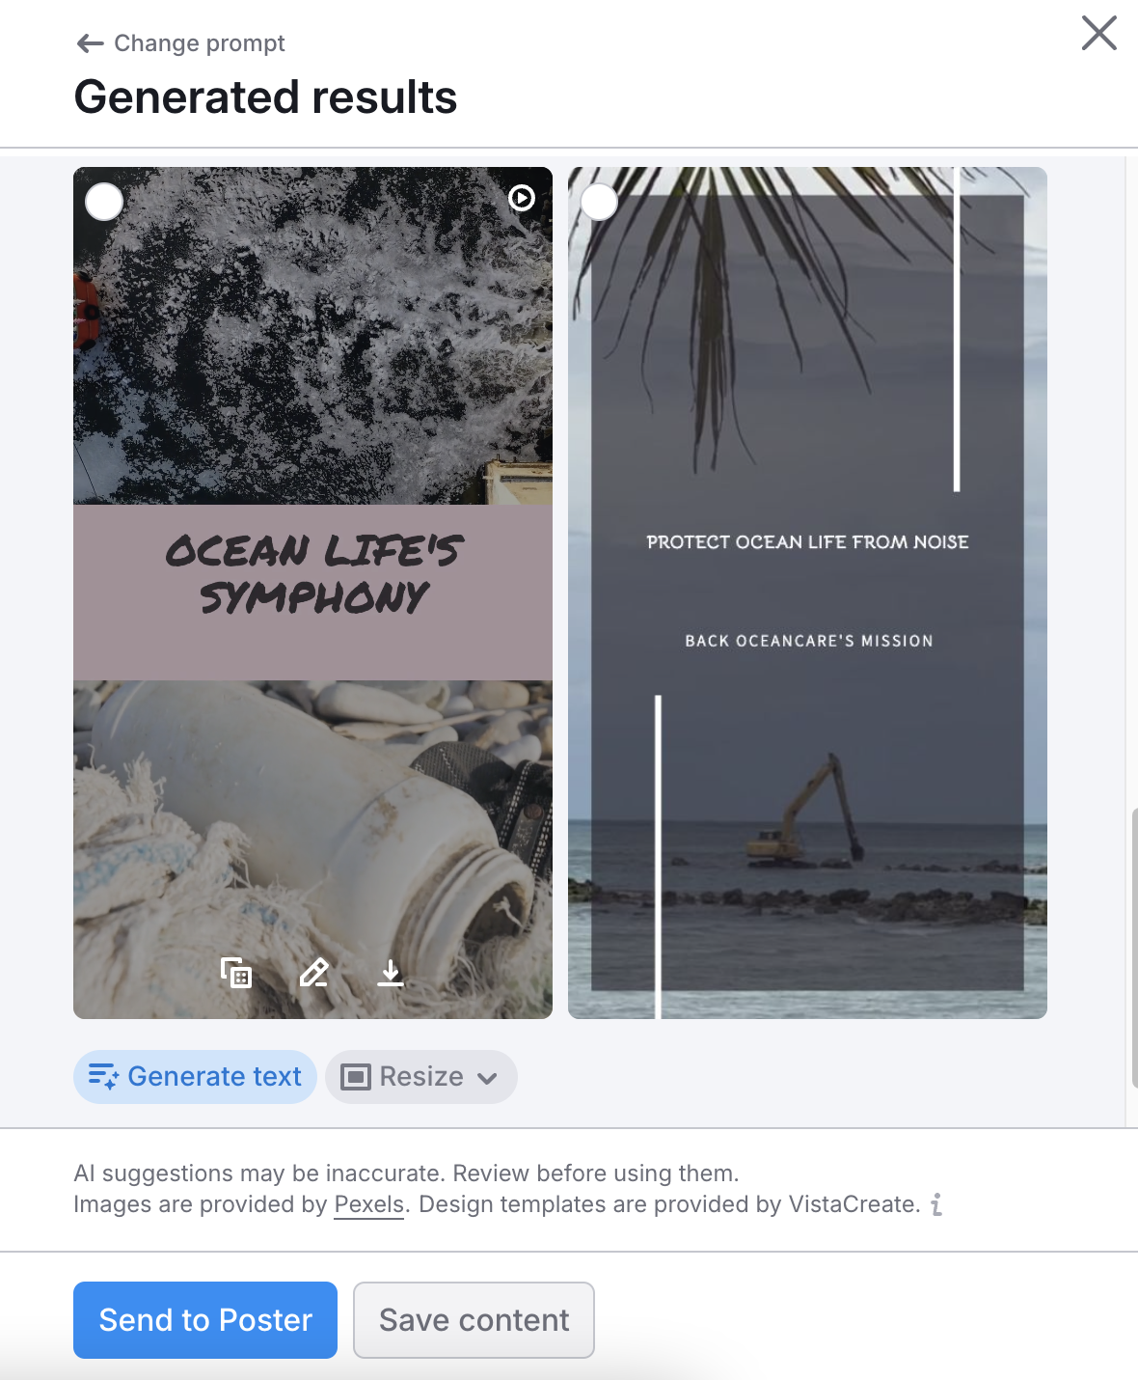Viewport: 1138px width, 1380px height.
Task: Close the Generated results dialog
Action: pyautogui.click(x=1098, y=33)
